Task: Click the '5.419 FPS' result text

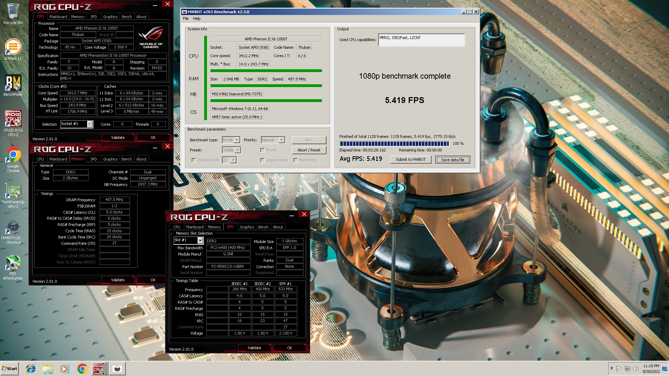Action: pos(405,100)
